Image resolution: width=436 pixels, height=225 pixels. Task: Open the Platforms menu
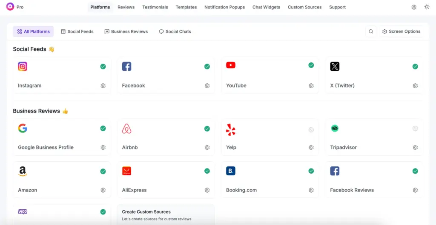(100, 7)
